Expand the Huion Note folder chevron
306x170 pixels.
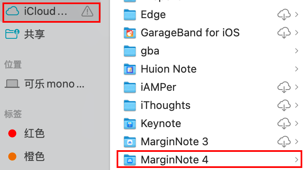(296, 69)
